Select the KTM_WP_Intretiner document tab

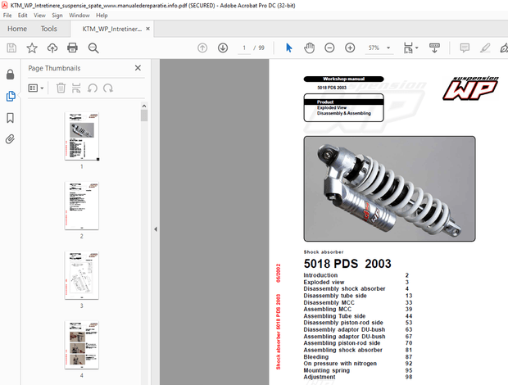(111, 29)
